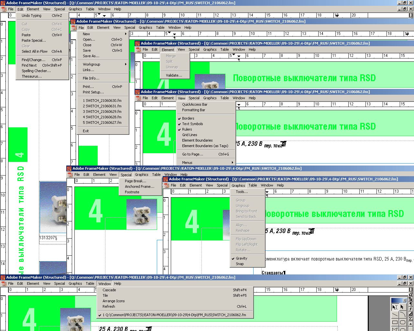Choose the Rectangle drawing tool

pos(395,322)
